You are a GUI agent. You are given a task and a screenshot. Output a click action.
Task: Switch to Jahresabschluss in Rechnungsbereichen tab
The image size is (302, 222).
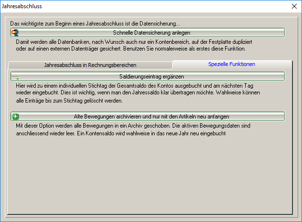tap(90, 65)
